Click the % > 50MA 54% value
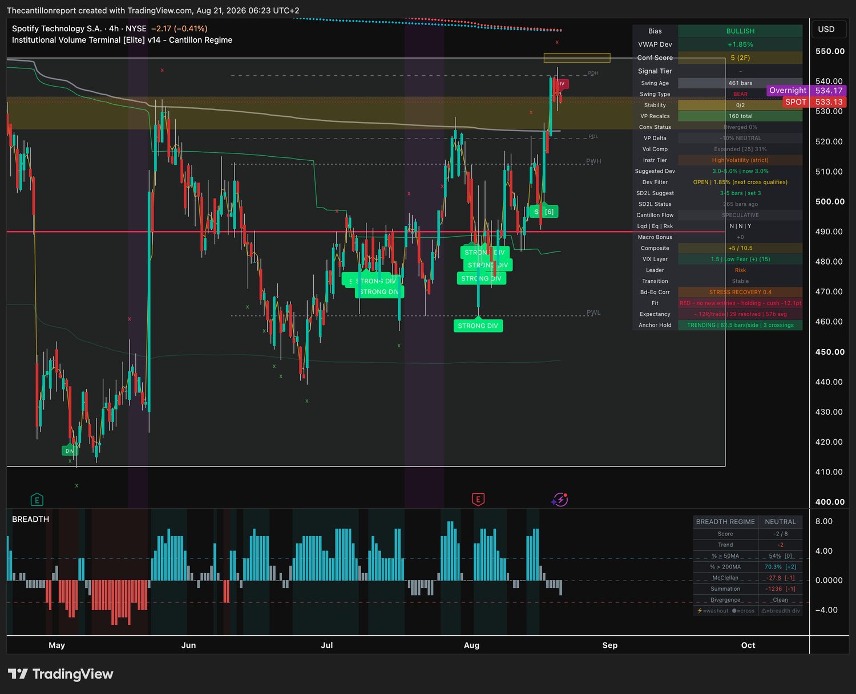 coord(780,556)
